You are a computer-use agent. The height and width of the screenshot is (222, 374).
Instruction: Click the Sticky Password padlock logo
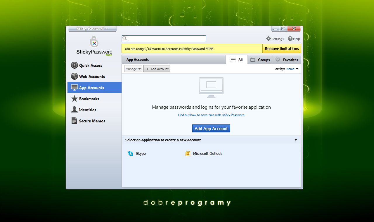94,42
